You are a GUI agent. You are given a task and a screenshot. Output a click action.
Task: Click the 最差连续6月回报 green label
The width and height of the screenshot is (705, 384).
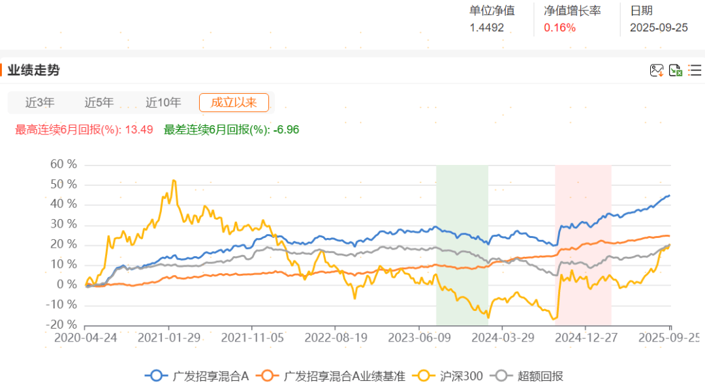coord(231,130)
